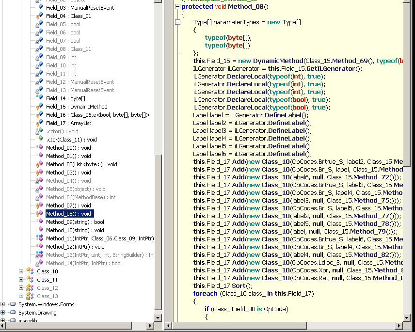Collapse the parameterTypes array initializer block
Image resolution: width=415 pixels, height=332 pixels.
[x=178, y=22]
